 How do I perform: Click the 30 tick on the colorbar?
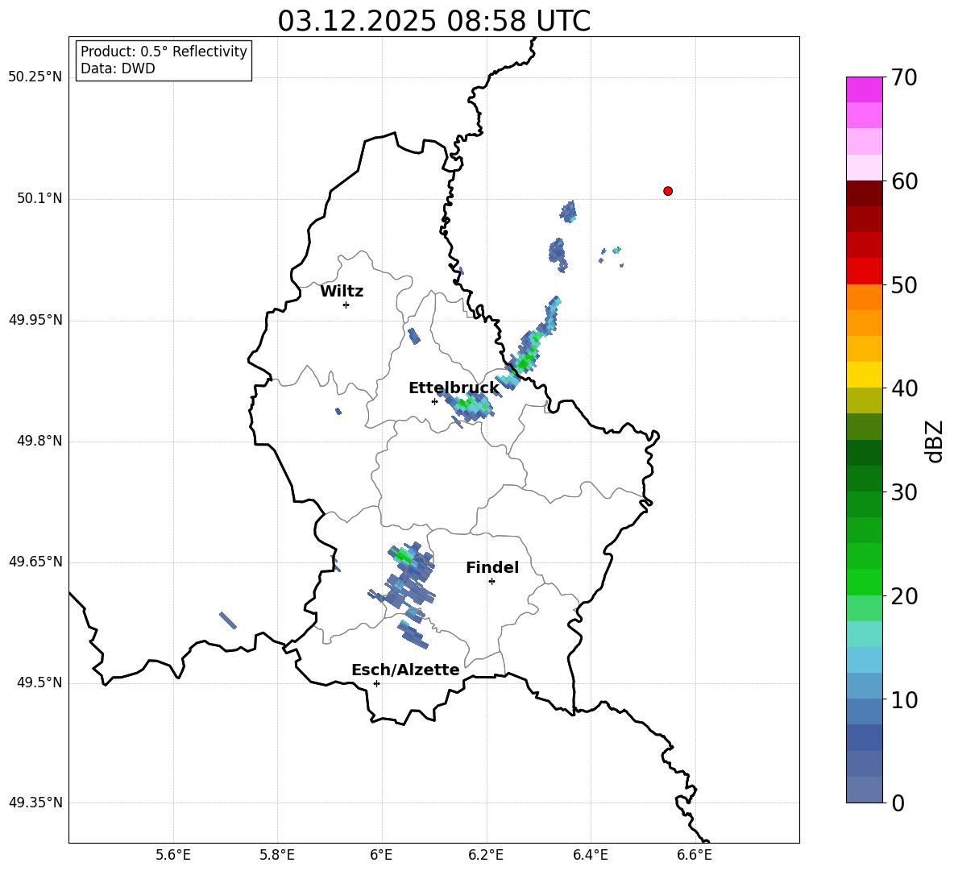(904, 492)
